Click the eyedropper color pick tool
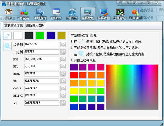Screen dimensions: 164x126 pos(7,36)
